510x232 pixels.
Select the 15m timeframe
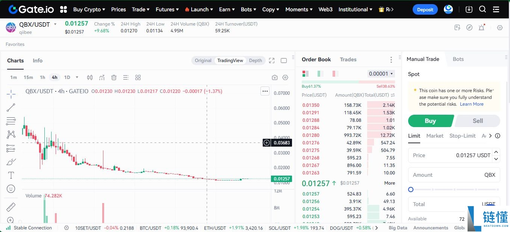click(x=28, y=77)
